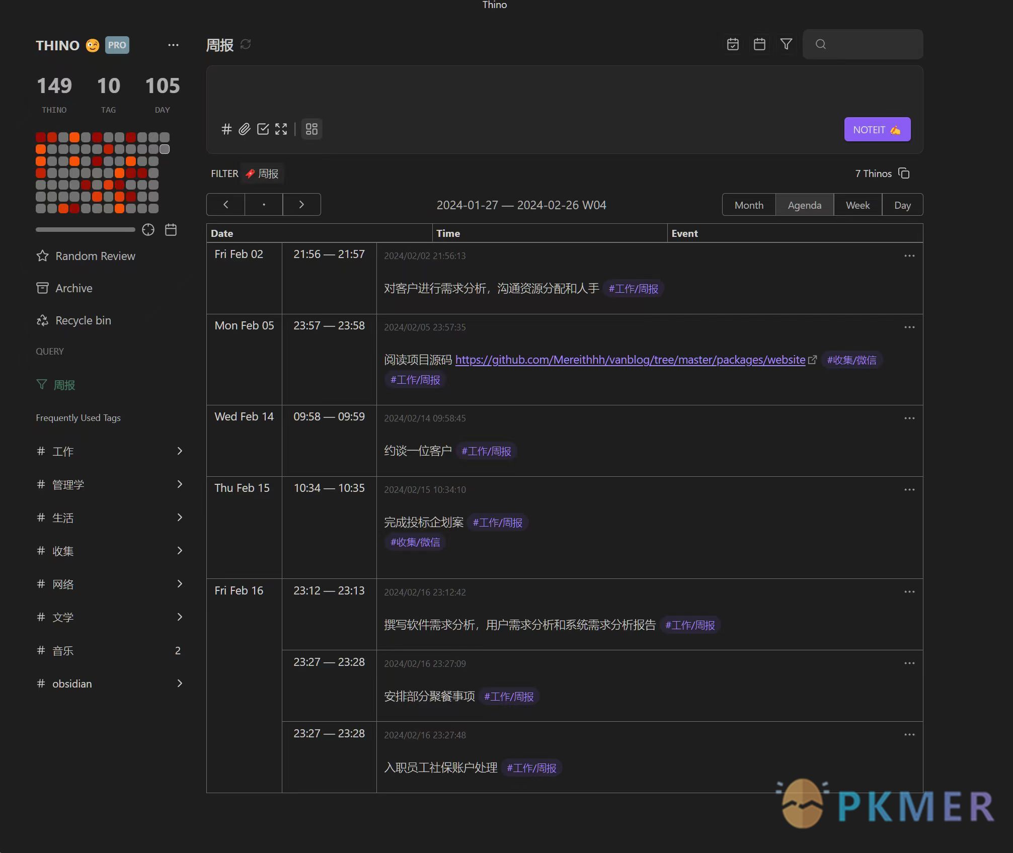Click the calendar sync refresh icon
1013x853 pixels.
246,44
